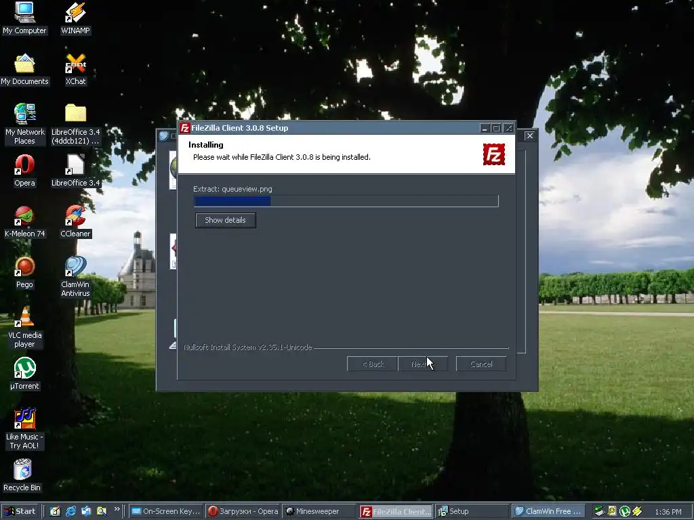Click the yellow tray icon beside the µTorrent icon

tap(612, 511)
